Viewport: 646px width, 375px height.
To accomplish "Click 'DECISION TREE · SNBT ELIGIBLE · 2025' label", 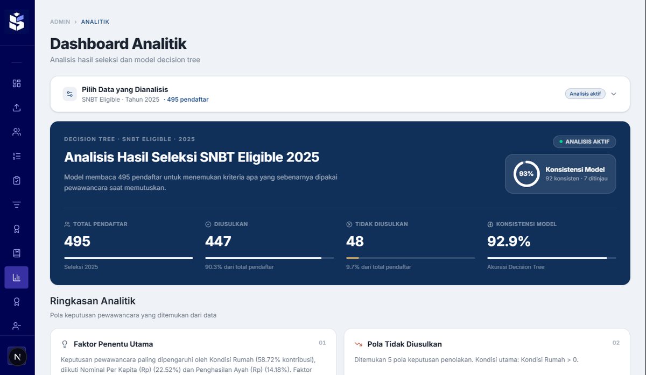I will [x=129, y=139].
